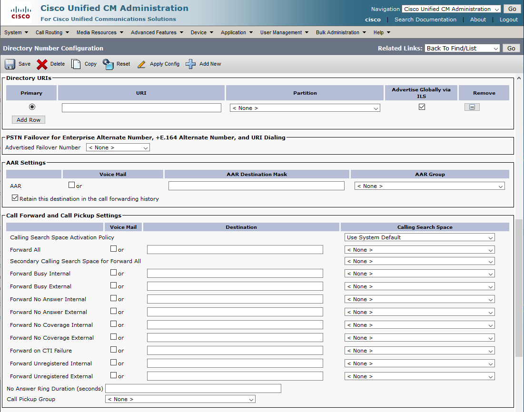Screen dimensions: 524x412
Task: Select the Primary URI radio button
Action: click(x=32, y=107)
